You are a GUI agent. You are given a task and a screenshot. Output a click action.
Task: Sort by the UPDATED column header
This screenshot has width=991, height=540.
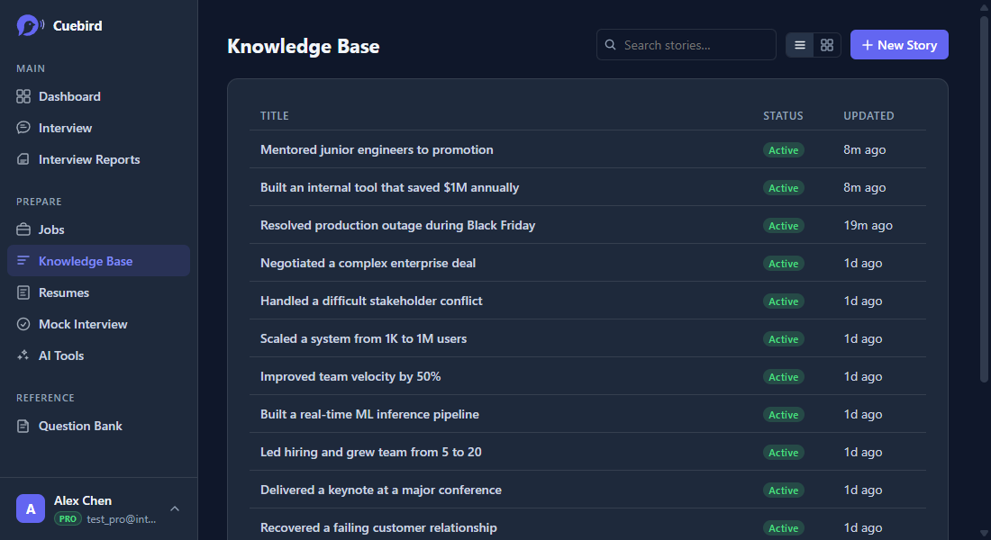click(x=868, y=115)
